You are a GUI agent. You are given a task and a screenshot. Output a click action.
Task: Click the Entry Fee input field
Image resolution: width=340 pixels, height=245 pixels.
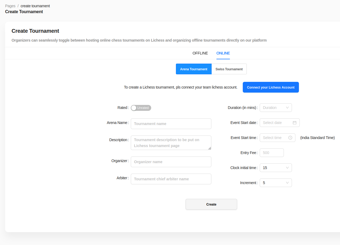coord(272,153)
